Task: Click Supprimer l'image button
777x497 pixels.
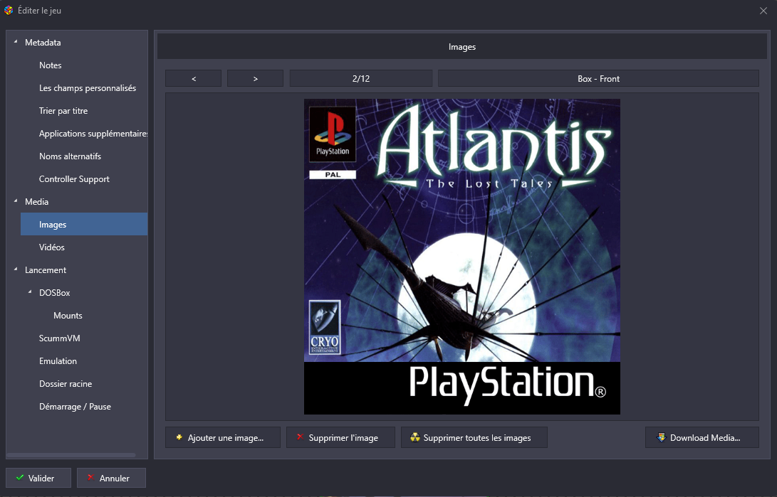Action: [340, 437]
